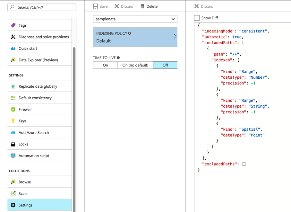Click the Settings gear icon
Screen dimensions: 291x212
[13, 205]
